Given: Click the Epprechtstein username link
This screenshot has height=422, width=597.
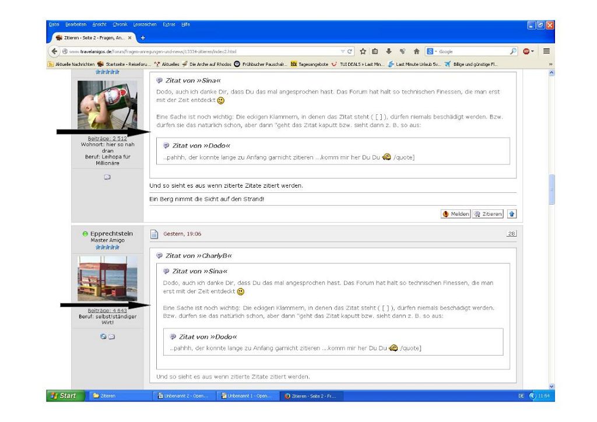Looking at the screenshot, I should tap(111, 234).
